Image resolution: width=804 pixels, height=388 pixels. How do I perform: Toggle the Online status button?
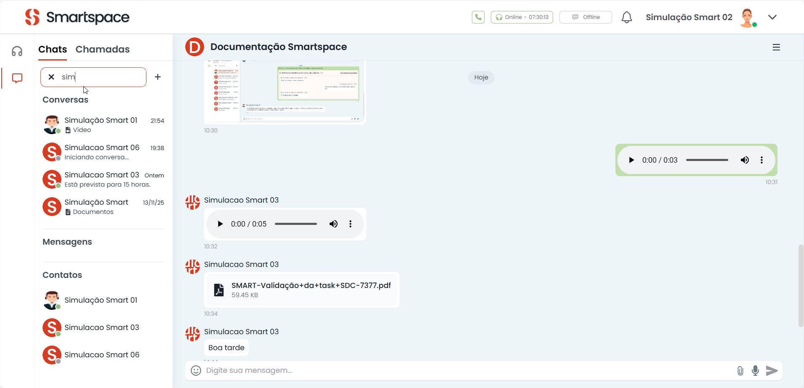coord(522,17)
